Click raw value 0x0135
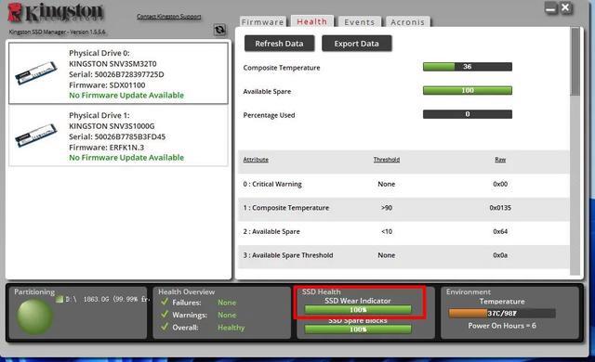 click(x=500, y=208)
